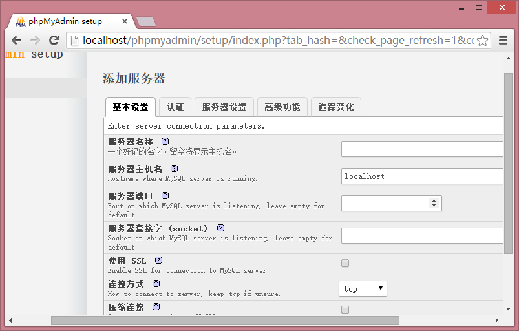Open the Chrome hamburger menu

[503, 40]
